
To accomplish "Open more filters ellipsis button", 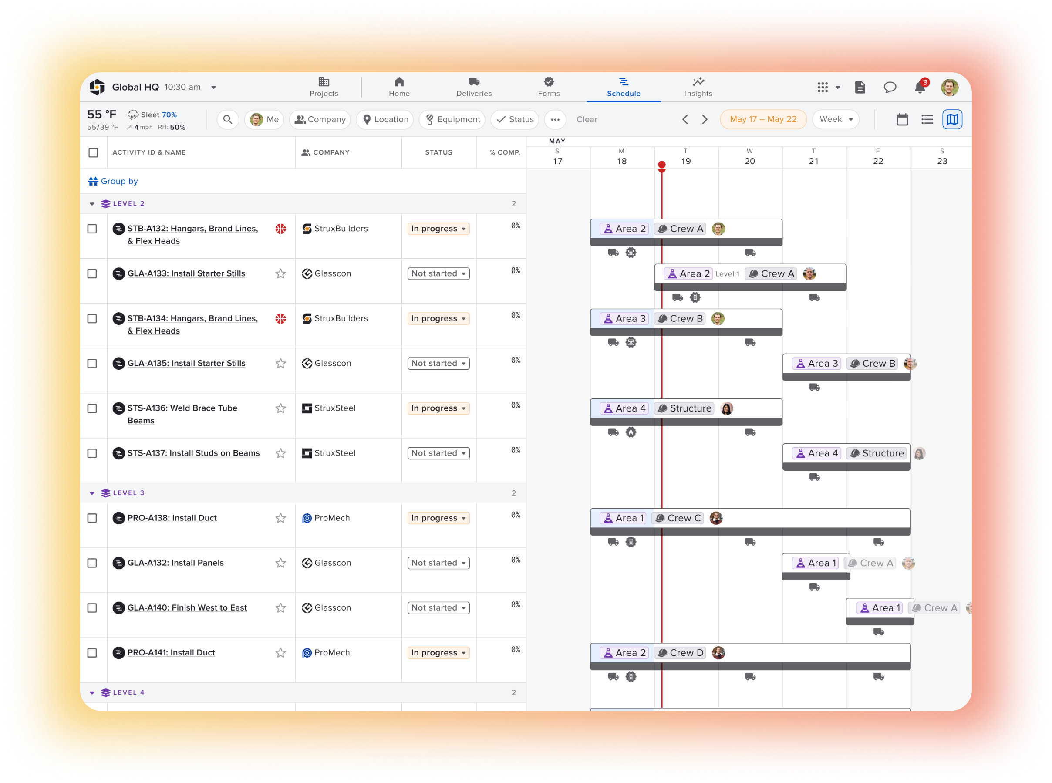I will (555, 119).
